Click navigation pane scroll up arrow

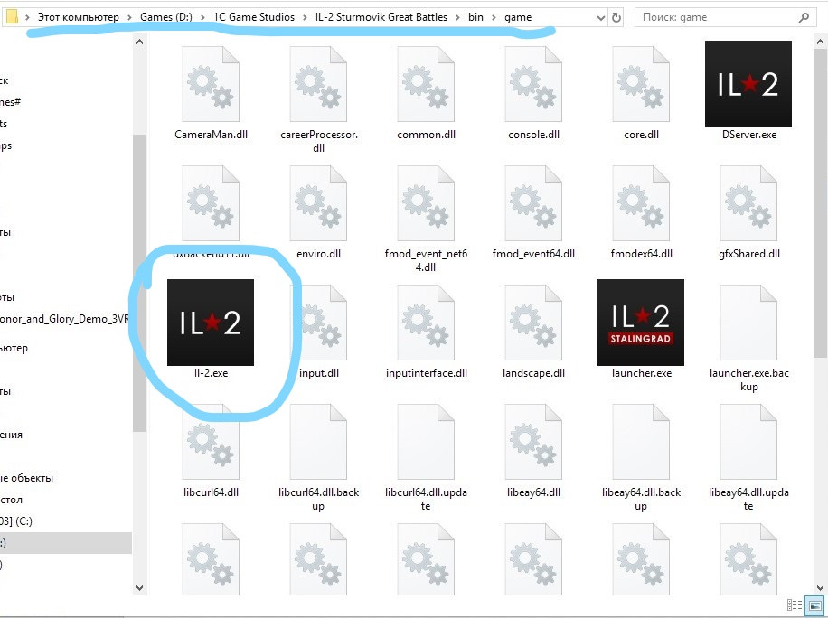[139, 42]
